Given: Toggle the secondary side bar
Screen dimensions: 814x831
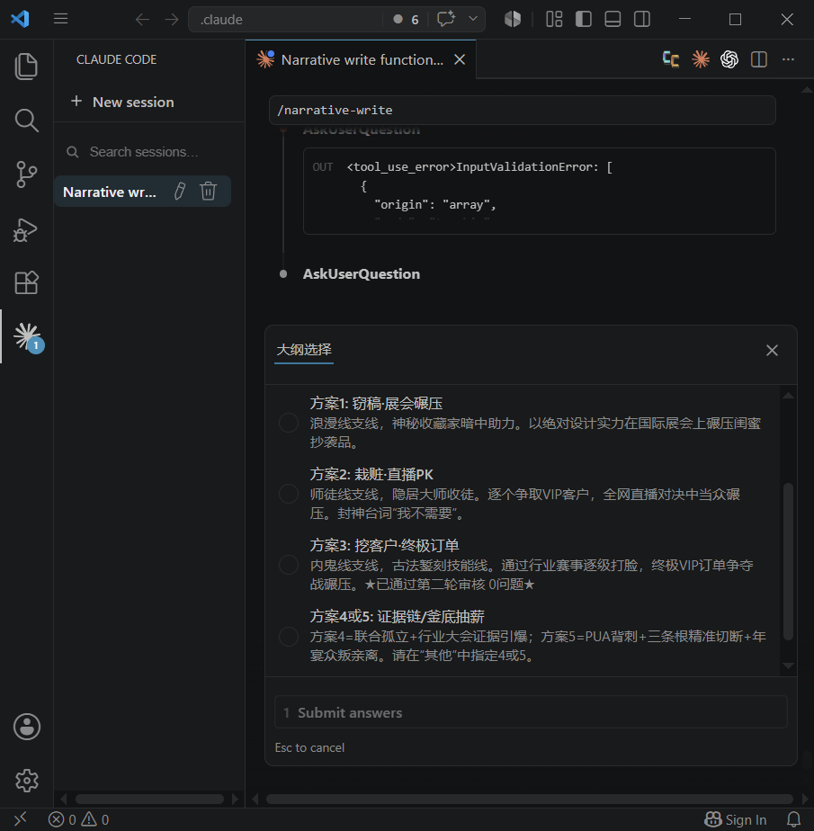Looking at the screenshot, I should pyautogui.click(x=642, y=19).
